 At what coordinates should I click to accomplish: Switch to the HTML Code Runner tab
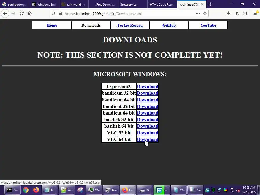click(162, 5)
